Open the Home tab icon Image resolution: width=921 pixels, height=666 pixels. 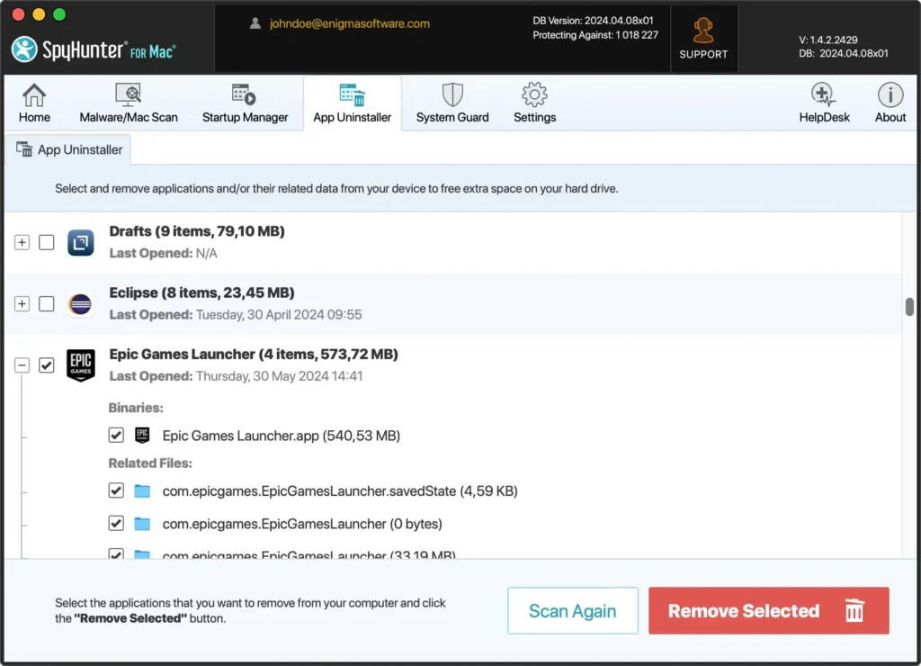[34, 94]
